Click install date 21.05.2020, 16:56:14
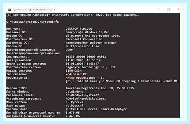The image size is (190, 124). click(x=83, y=60)
